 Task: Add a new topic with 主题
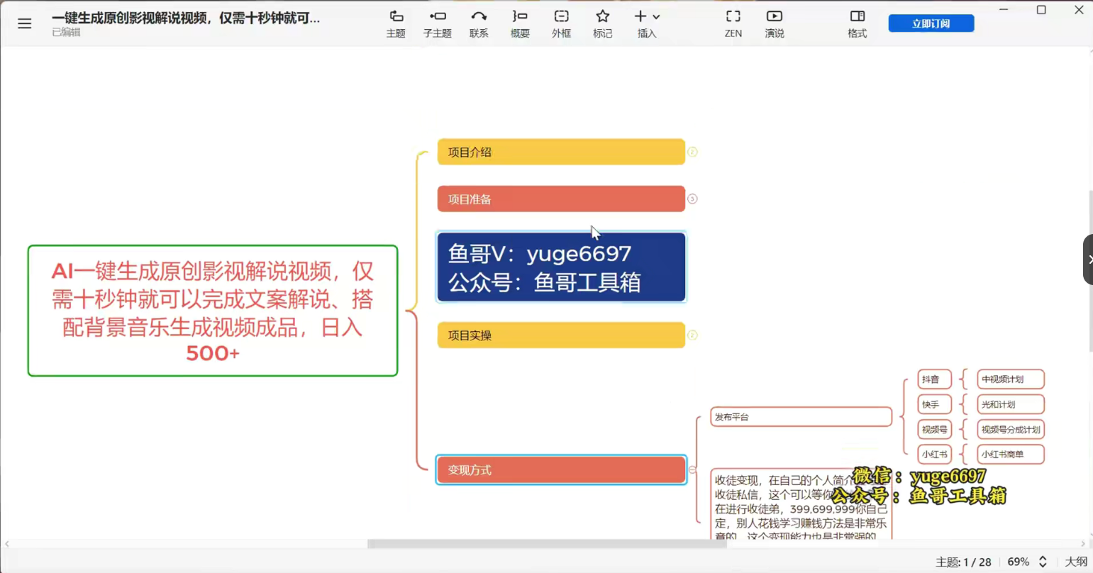point(396,23)
